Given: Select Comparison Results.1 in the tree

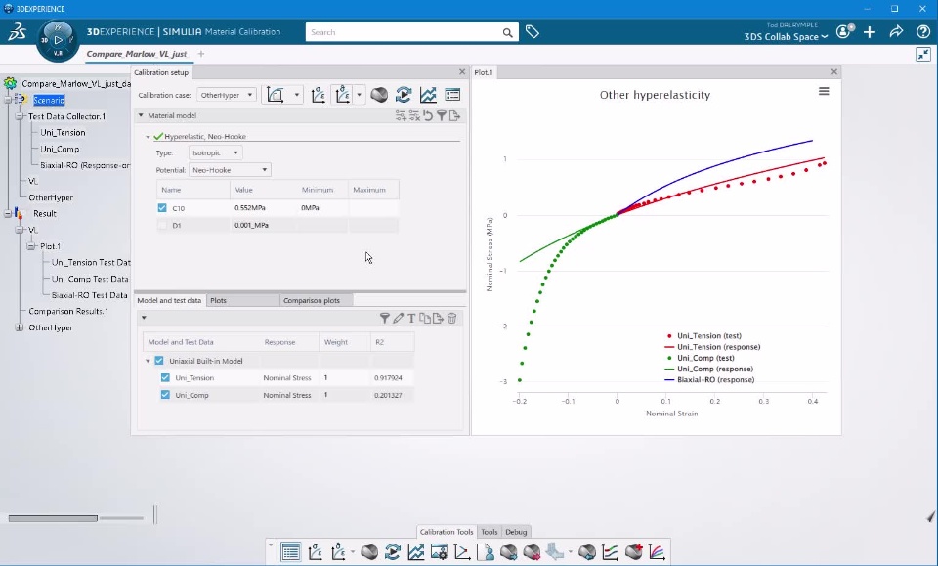Looking at the screenshot, I should tap(68, 311).
